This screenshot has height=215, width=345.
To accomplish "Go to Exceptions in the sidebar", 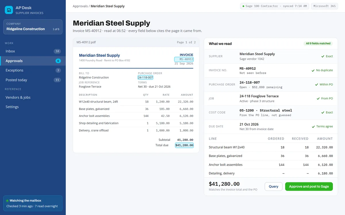I will [33, 70].
